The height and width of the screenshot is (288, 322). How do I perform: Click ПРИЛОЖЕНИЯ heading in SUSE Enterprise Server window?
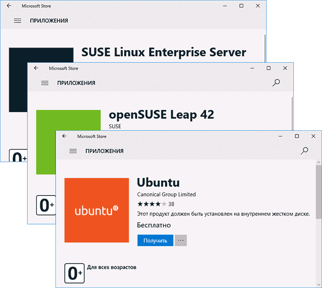pyautogui.click(x=49, y=21)
